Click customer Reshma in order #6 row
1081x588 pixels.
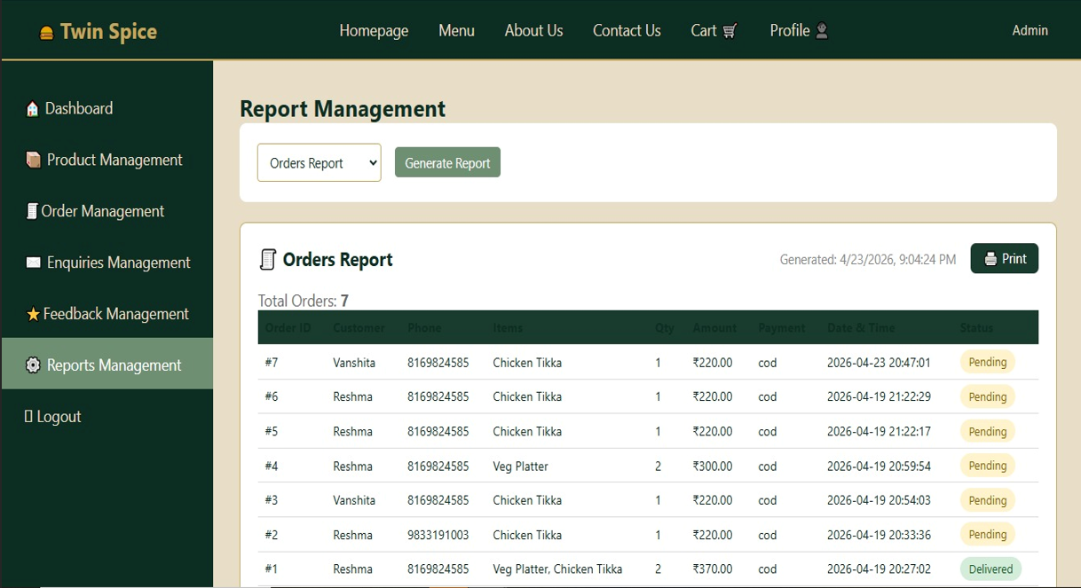pyautogui.click(x=352, y=396)
